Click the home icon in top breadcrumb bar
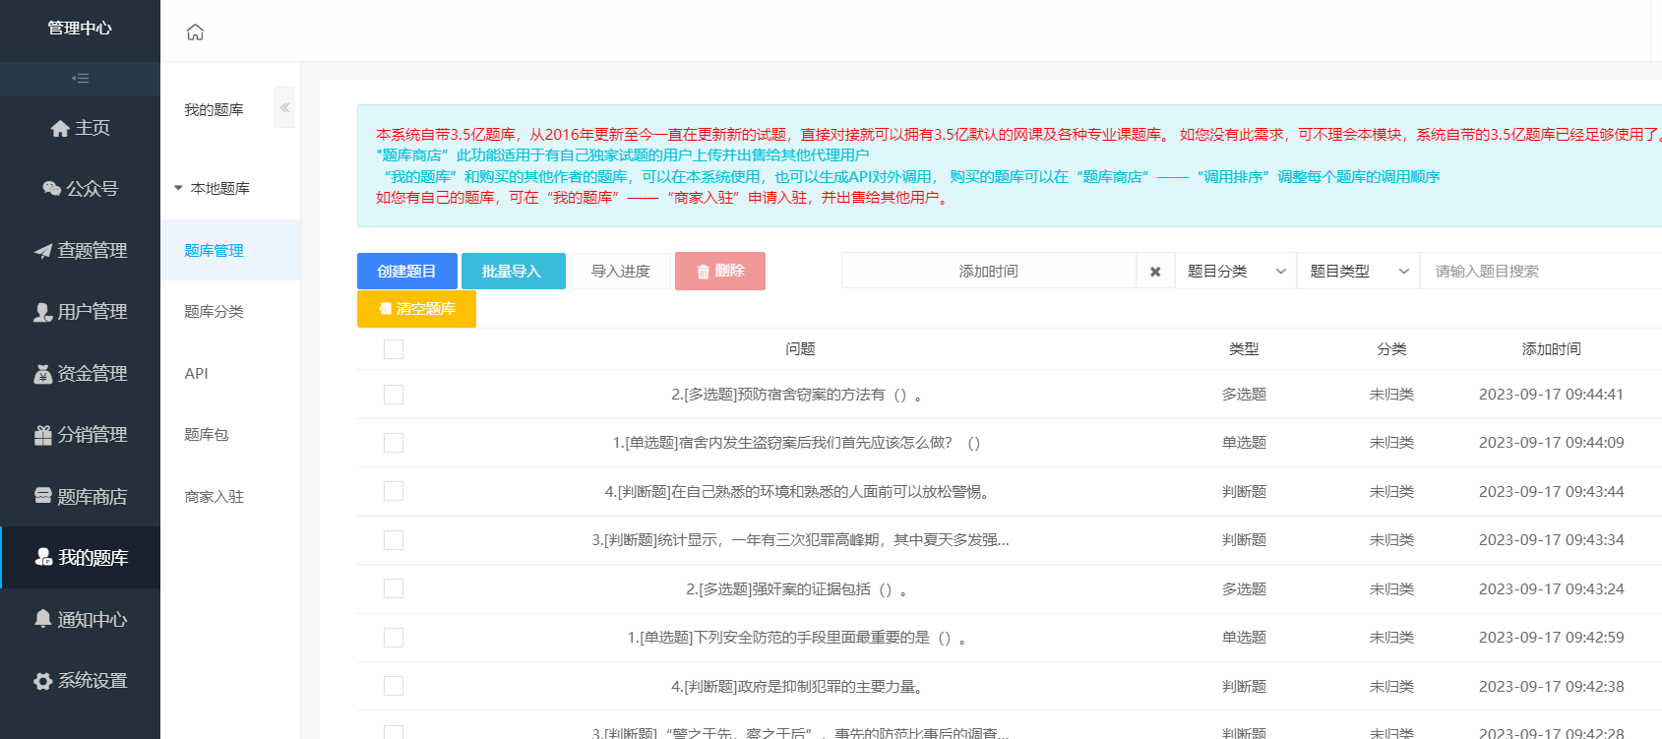Screen dimensions: 1662x739 tap(195, 31)
